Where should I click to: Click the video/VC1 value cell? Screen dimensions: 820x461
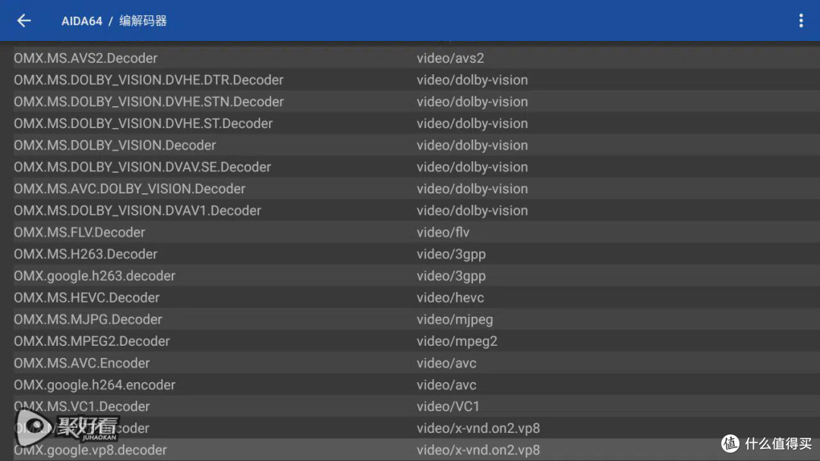pos(448,406)
